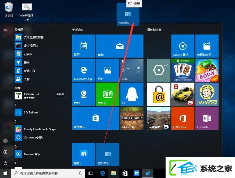Click the 获取 Office tile
Viewport: 235px width, 178px height.
coord(183,118)
